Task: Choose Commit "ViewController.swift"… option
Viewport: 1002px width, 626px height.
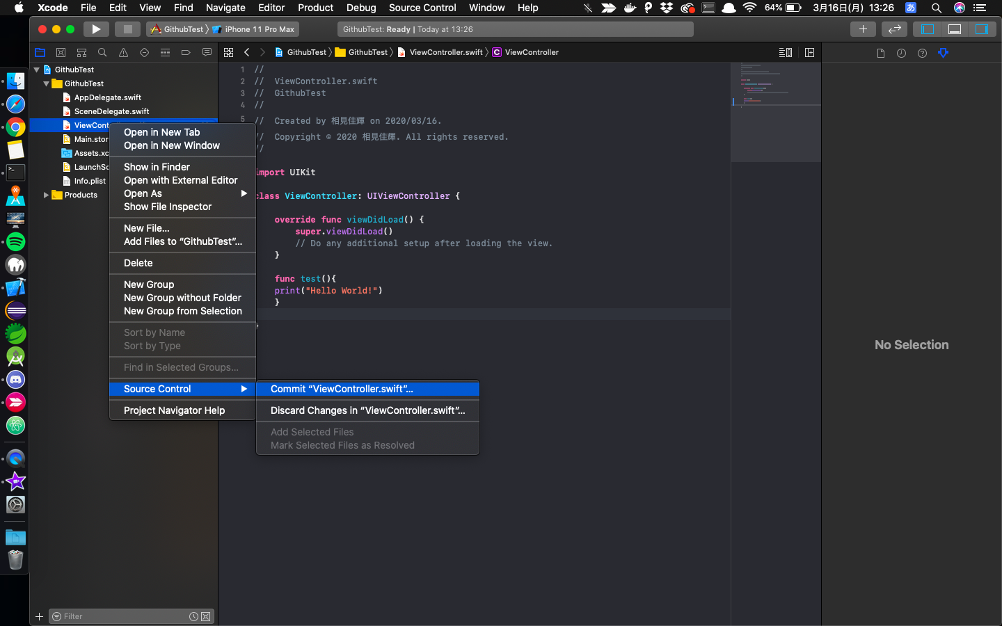Action: (342, 389)
